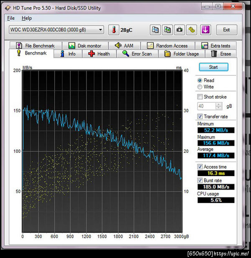The height and width of the screenshot is (258, 251).
Task: Switch to the Health tab
Action: [x=99, y=54]
